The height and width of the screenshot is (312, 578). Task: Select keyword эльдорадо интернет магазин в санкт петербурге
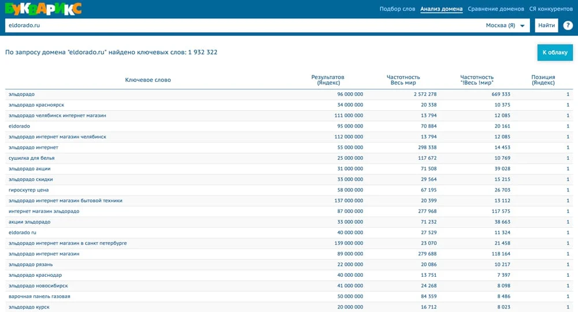point(68,243)
